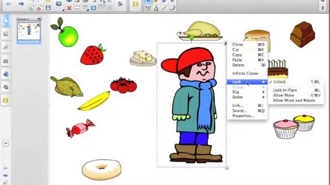Open dropdown arrow beside the display icon
Screen dimensions: 330x185
(x=63, y=10)
